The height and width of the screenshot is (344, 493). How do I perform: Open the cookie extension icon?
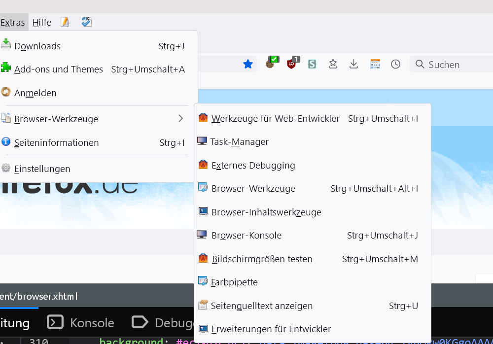pos(270,63)
